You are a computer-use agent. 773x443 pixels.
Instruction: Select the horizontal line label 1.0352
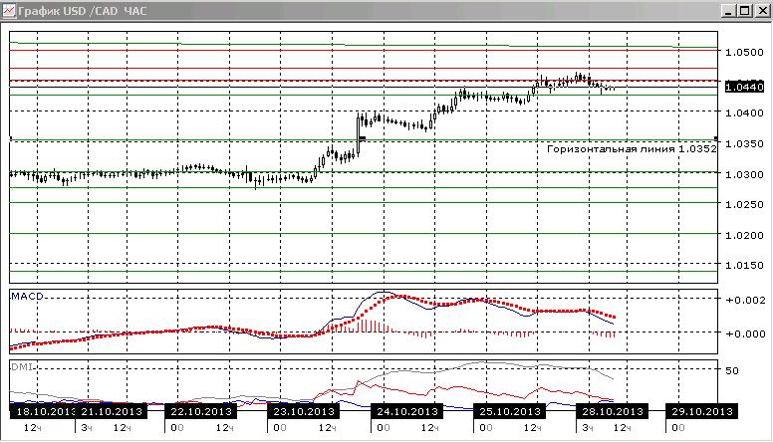(632, 148)
